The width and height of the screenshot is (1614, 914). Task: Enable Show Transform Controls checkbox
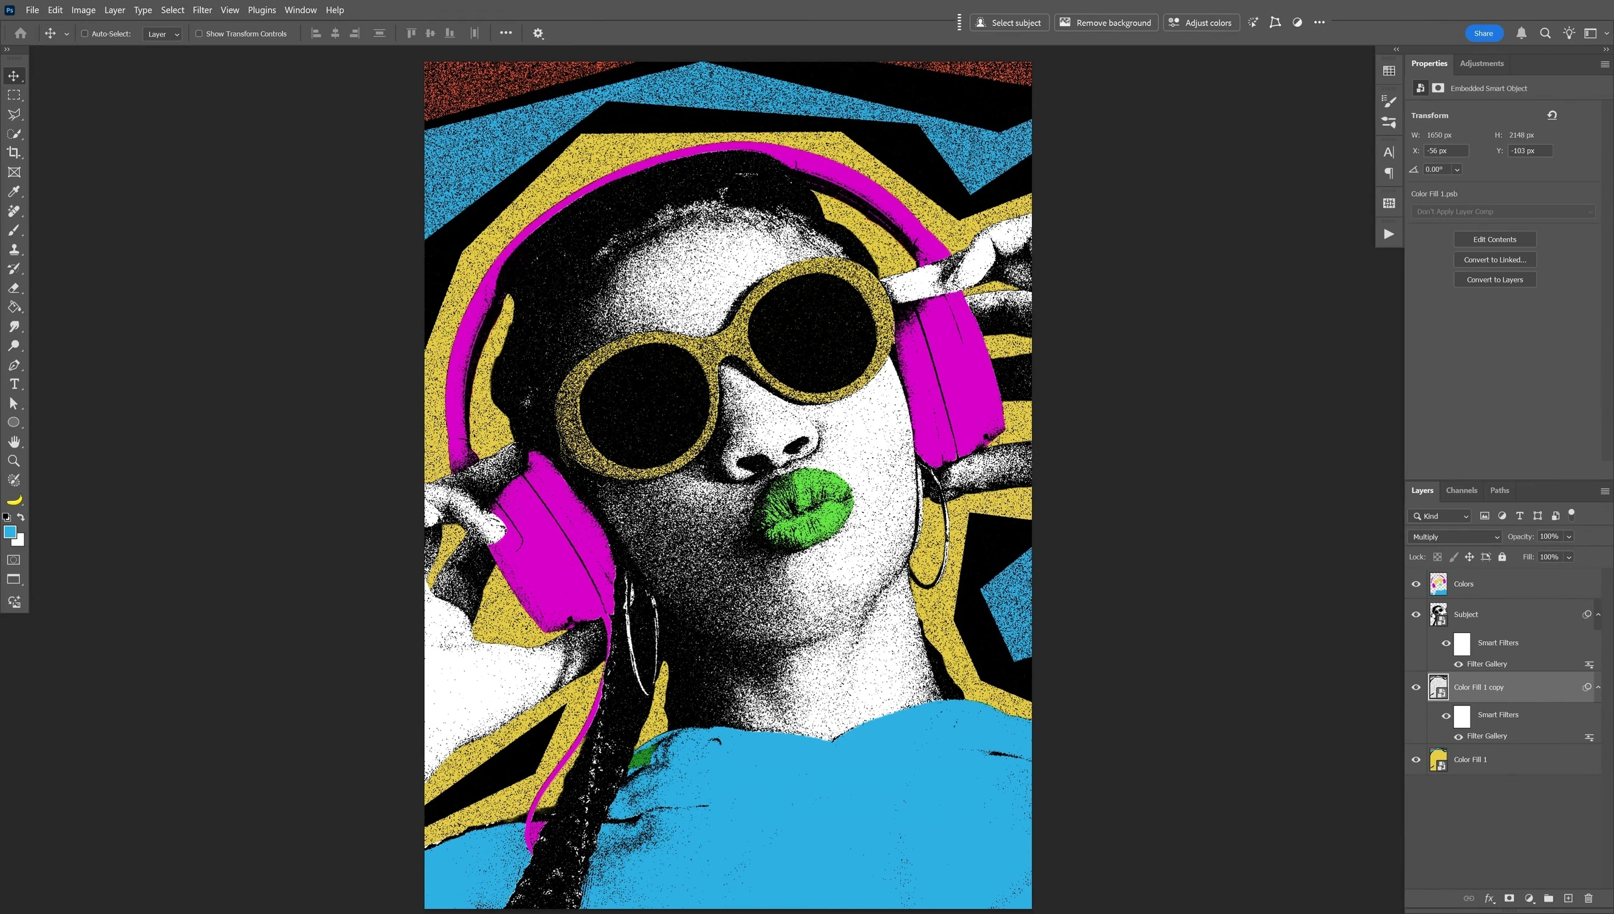(199, 33)
